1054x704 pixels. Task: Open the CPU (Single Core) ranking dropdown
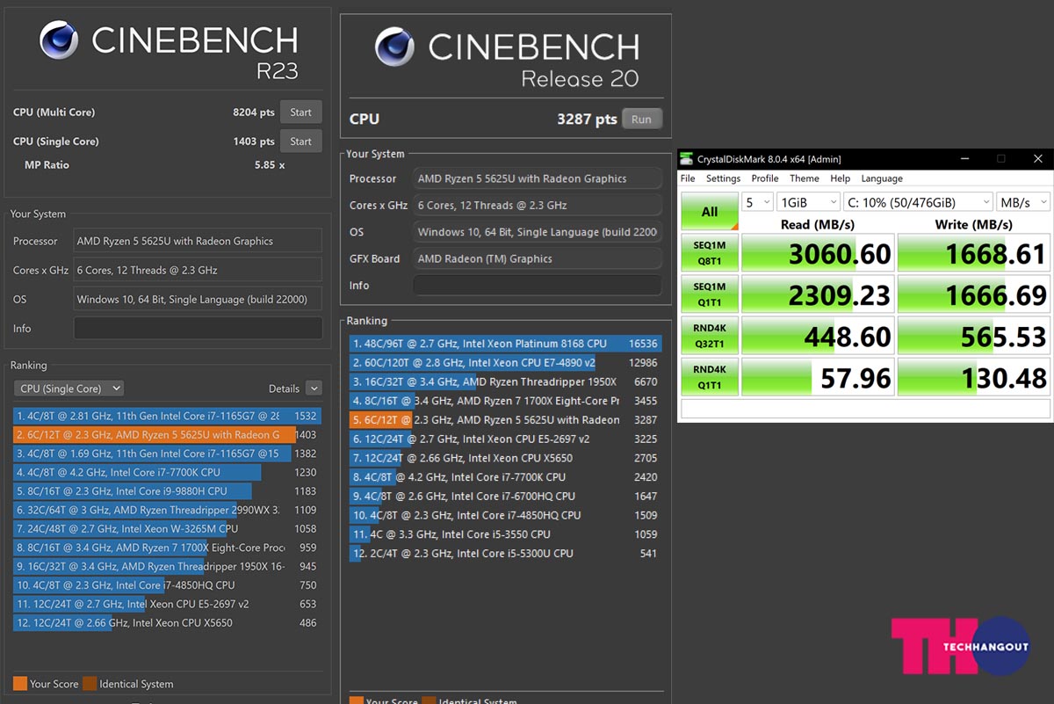point(69,388)
